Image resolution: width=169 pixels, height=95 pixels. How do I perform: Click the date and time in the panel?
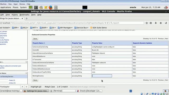pyautogui.click(x=151, y=7)
